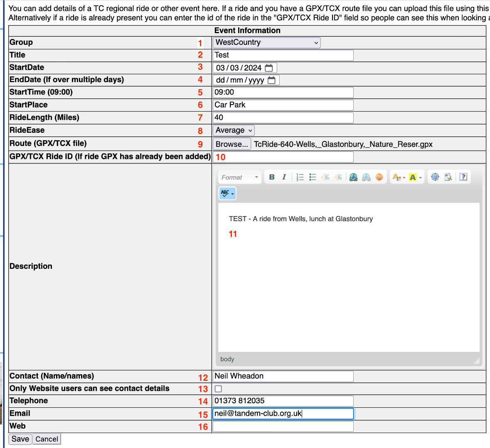The width and height of the screenshot is (490, 448).
Task: Apply italic formatting in description editor
Action: [x=284, y=177]
